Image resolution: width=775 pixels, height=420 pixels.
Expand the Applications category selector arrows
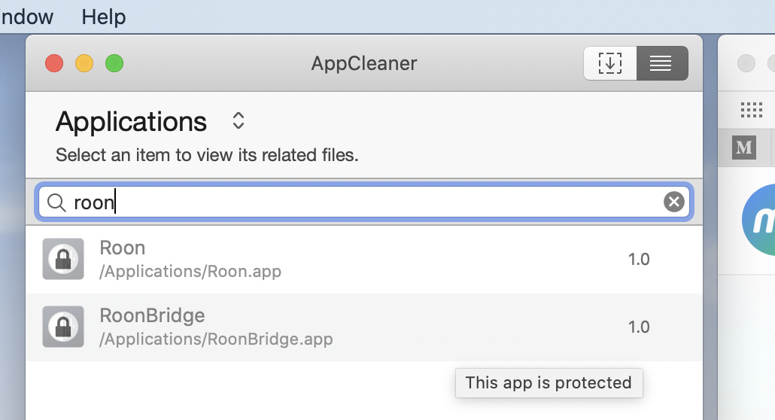click(x=239, y=120)
